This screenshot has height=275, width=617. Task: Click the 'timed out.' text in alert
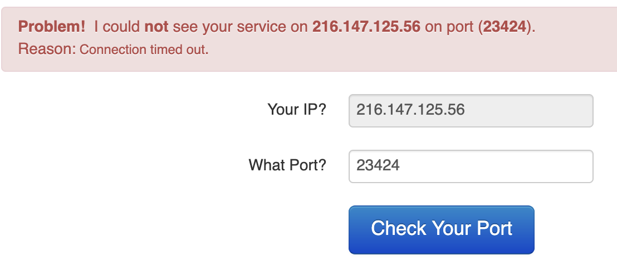point(179,50)
